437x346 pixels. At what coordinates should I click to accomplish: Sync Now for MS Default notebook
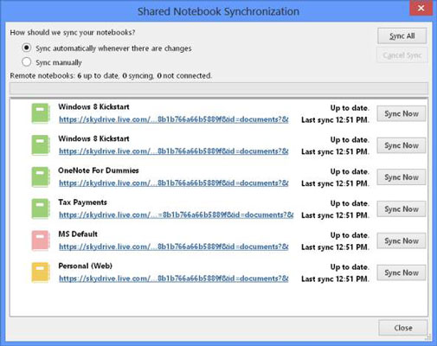(x=402, y=240)
